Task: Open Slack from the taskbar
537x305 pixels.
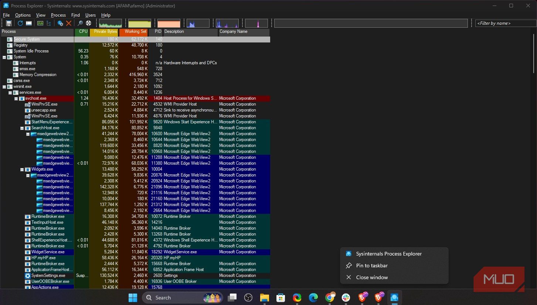Action: coord(346,298)
